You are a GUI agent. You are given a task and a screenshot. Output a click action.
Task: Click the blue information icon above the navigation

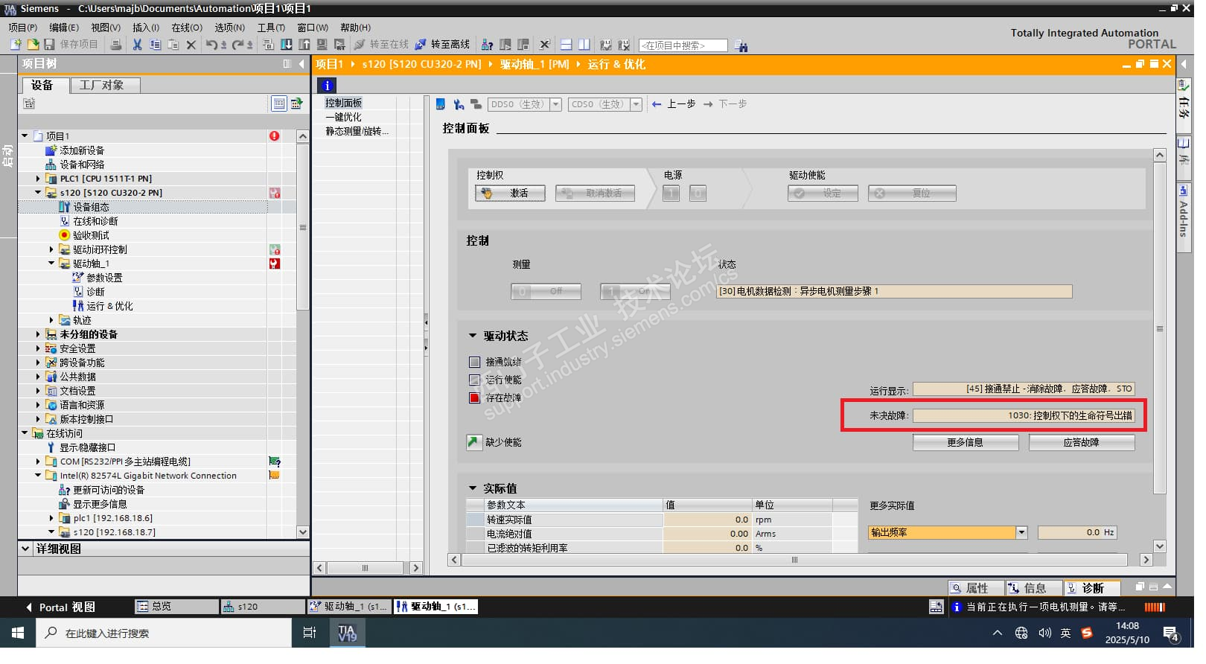327,86
